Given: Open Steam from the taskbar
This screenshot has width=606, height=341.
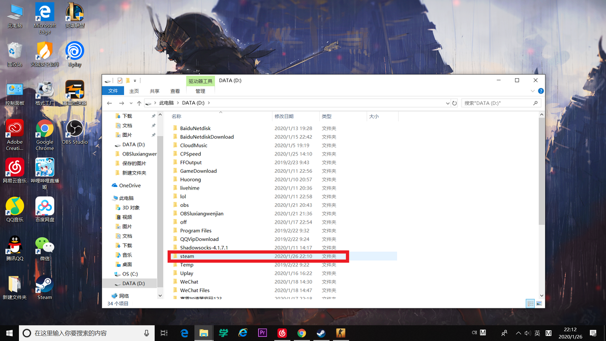Looking at the screenshot, I should pyautogui.click(x=321, y=333).
